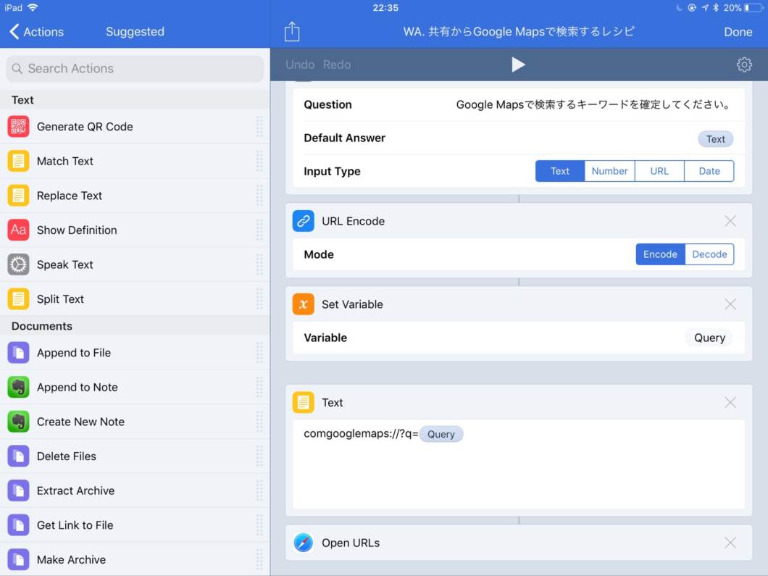The height and width of the screenshot is (576, 768).
Task: Tap the Default Answer Text variable token
Action: pyautogui.click(x=716, y=139)
